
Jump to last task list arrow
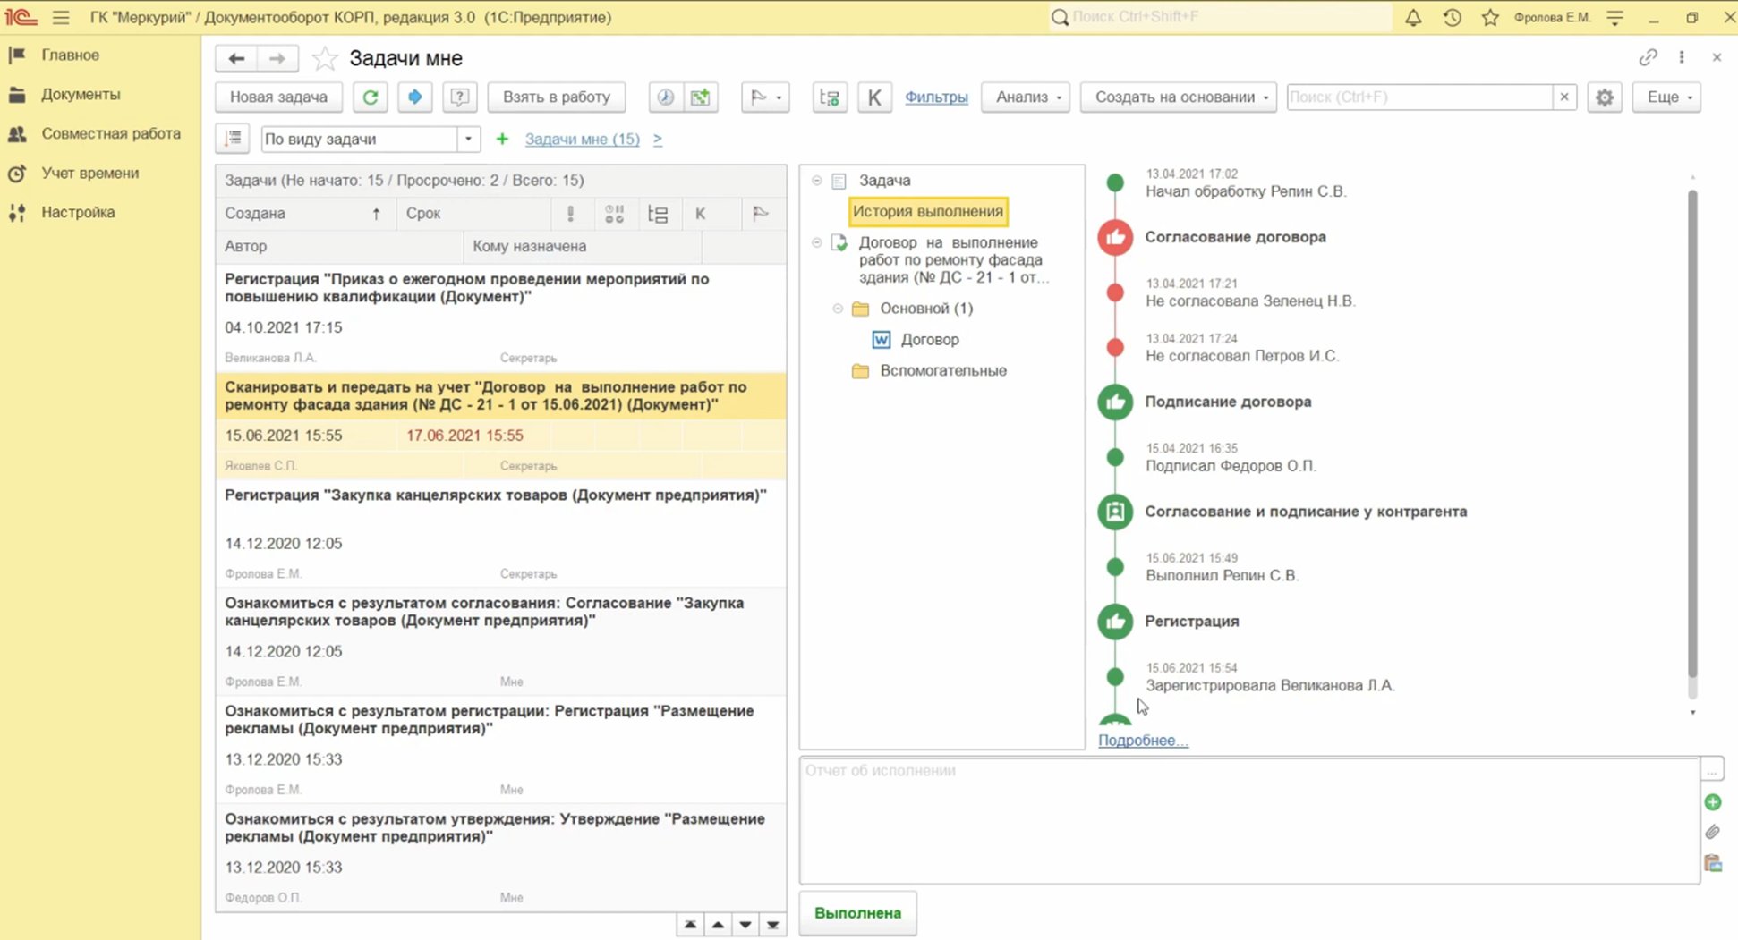click(772, 925)
